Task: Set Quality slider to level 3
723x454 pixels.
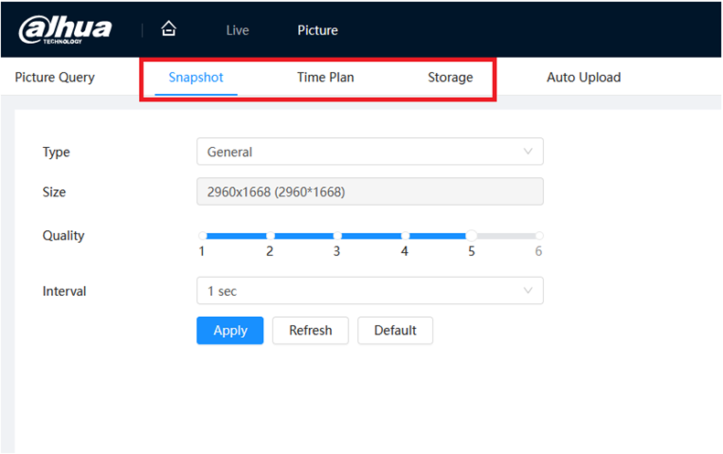Action: pyautogui.click(x=337, y=236)
